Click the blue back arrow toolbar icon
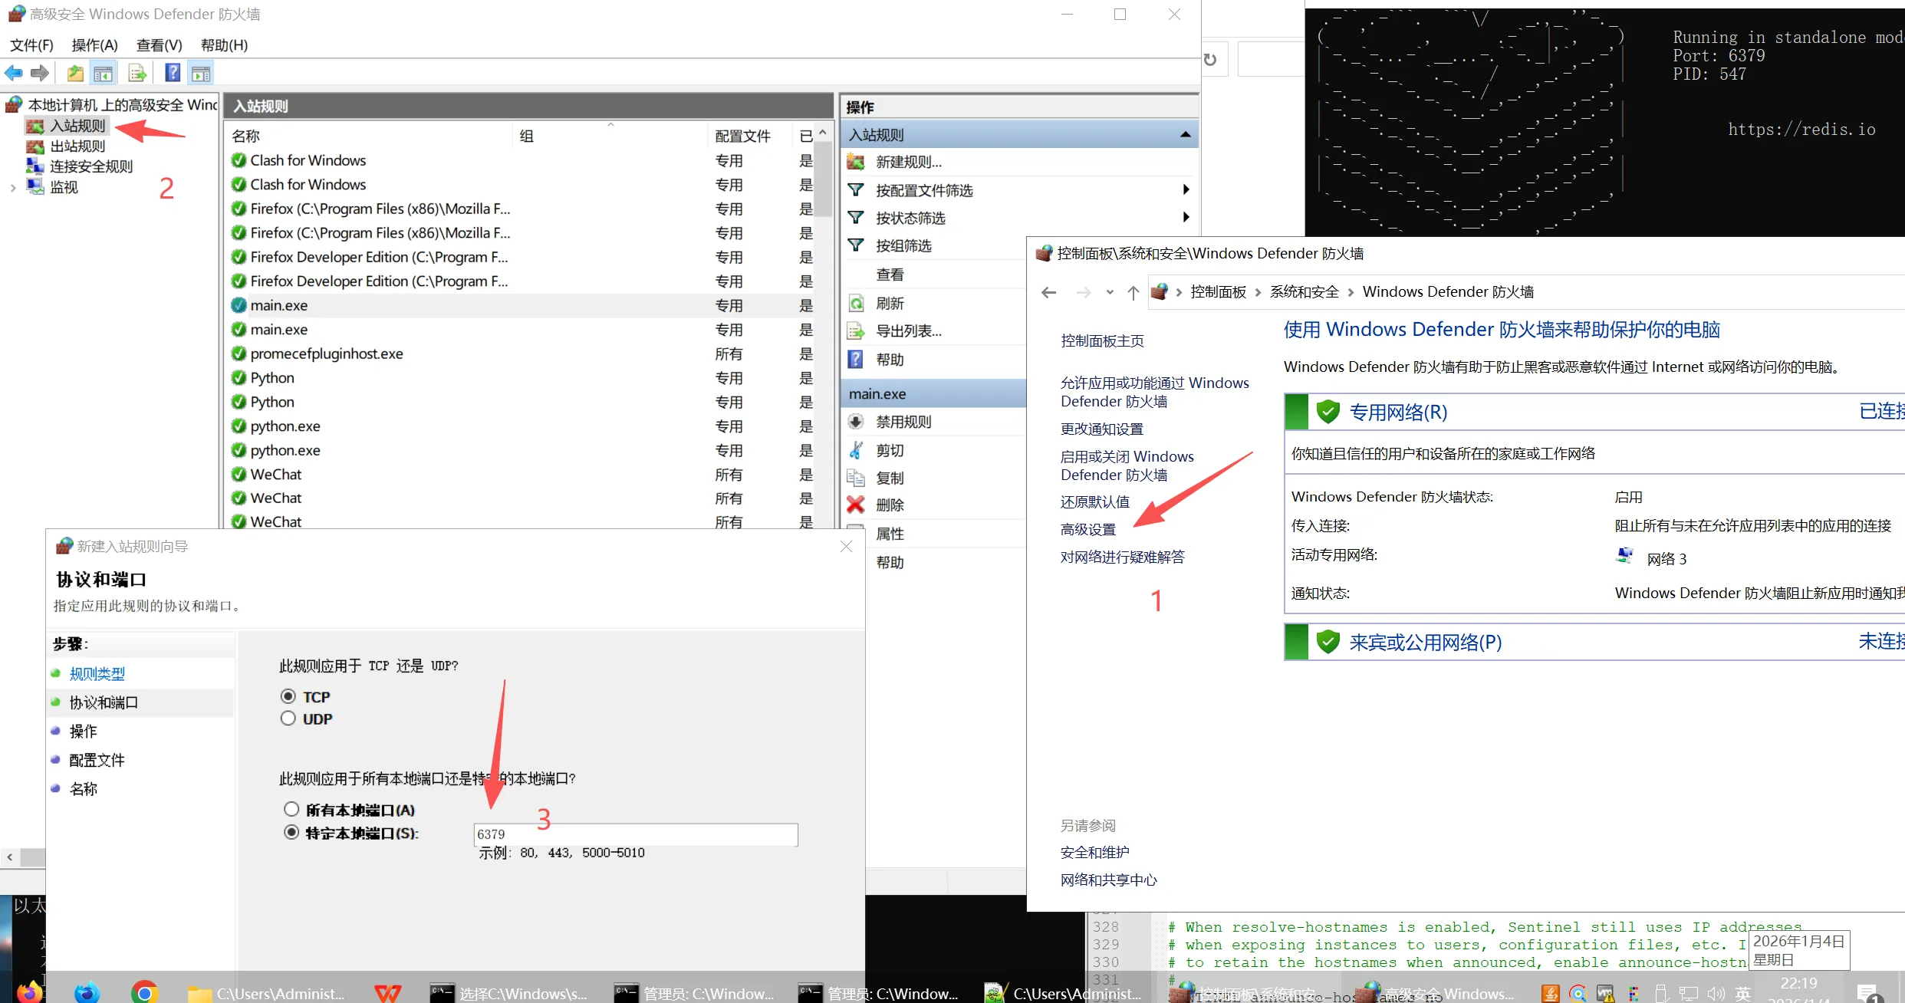 click(14, 74)
